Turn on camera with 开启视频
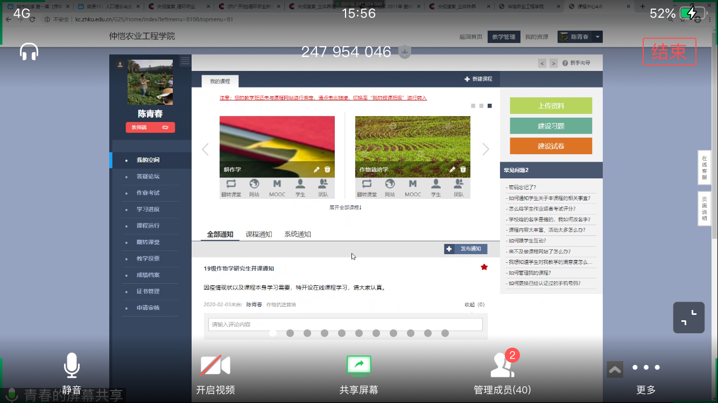 215,366
